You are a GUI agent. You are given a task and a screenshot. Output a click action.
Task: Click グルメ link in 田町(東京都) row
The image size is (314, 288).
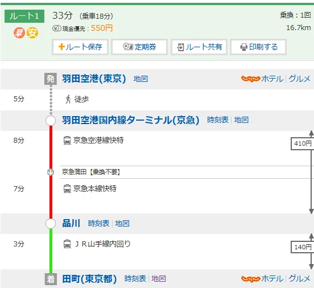(299, 278)
